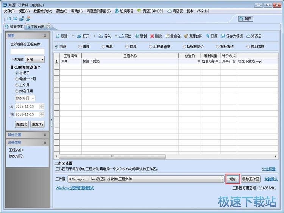Image resolution: width=284 pixels, height=213 pixels.
Task: Select the 投标报价 radio button
Action: (x=217, y=47)
